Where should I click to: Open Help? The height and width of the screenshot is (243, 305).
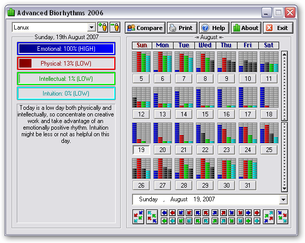pyautogui.click(x=214, y=27)
